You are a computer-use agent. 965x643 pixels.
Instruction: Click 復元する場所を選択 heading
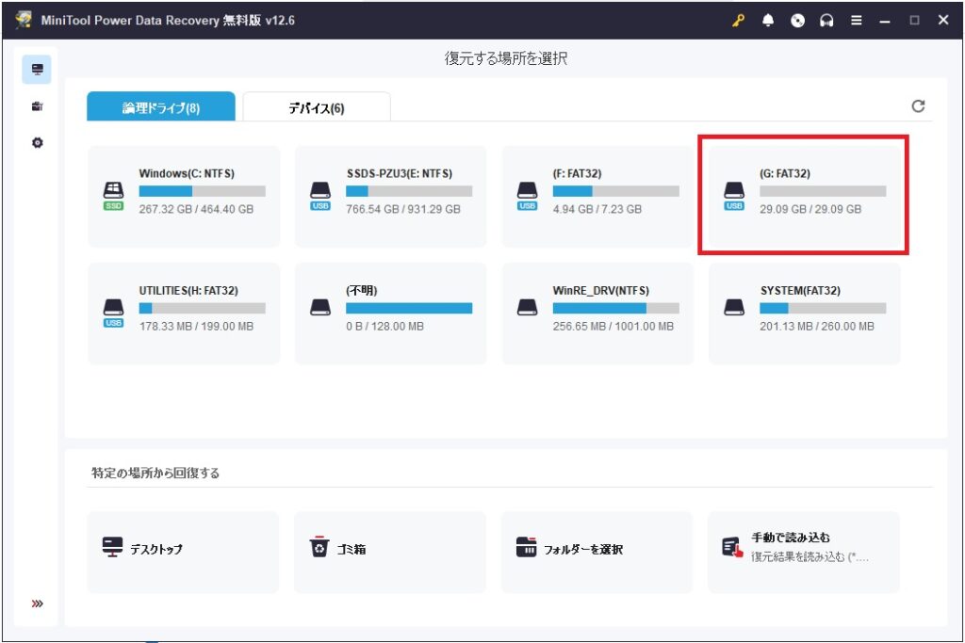tap(506, 58)
